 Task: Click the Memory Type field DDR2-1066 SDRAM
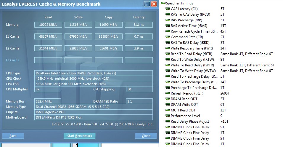point(94,107)
